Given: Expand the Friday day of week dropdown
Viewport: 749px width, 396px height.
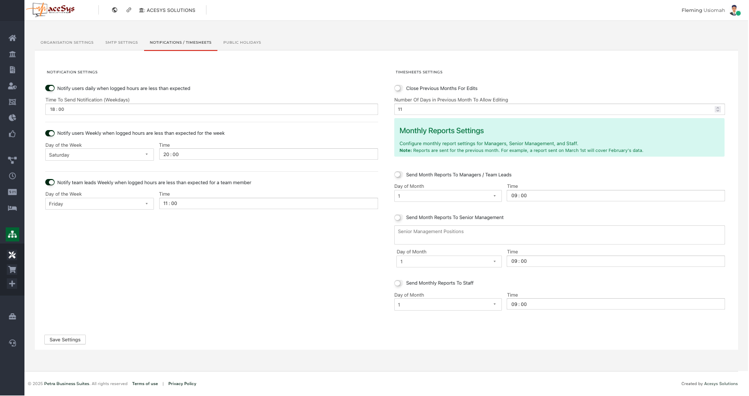Looking at the screenshot, I should 99,204.
